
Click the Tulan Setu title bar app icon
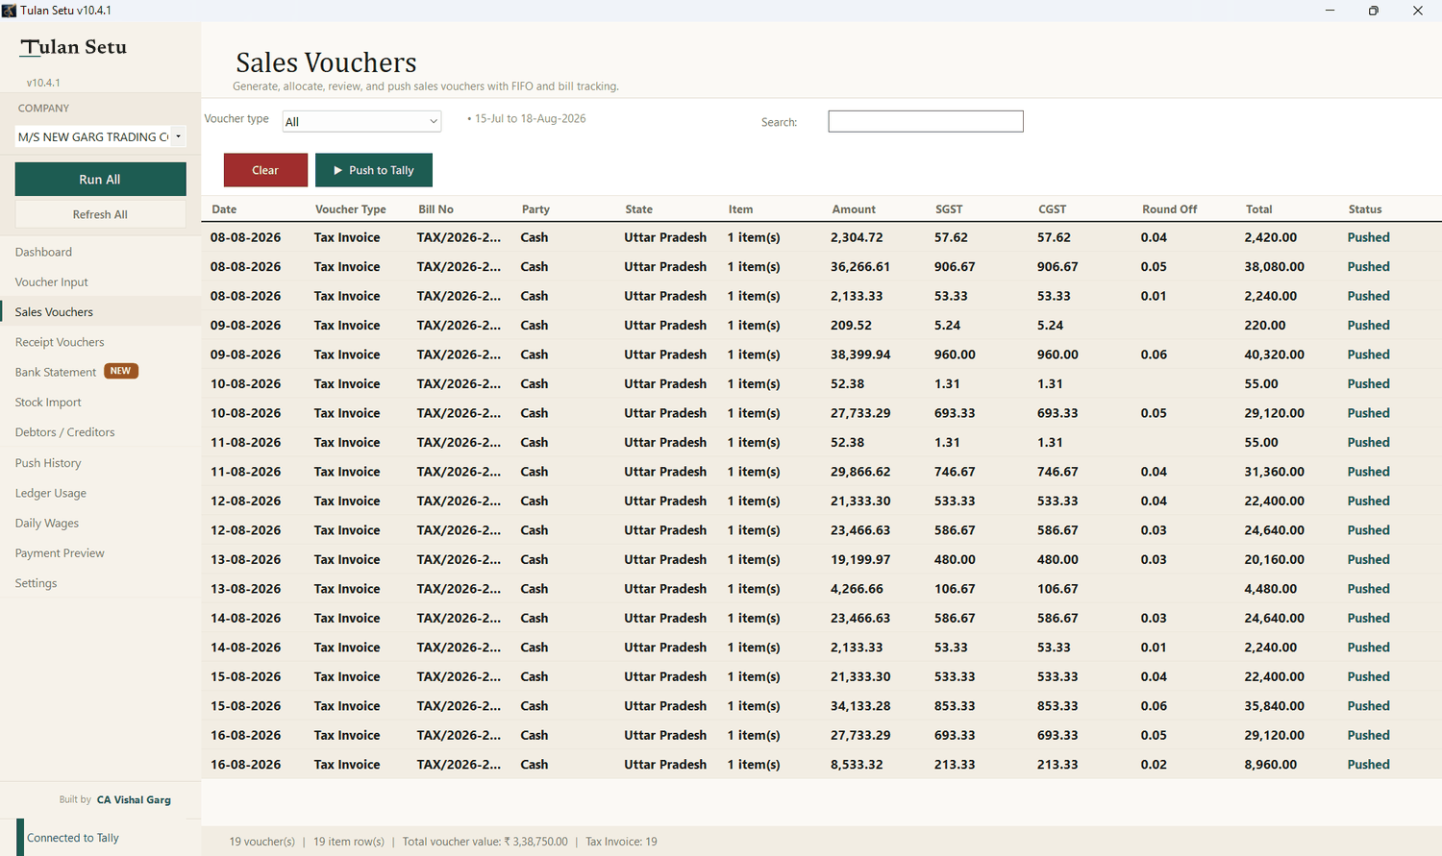pos(9,11)
